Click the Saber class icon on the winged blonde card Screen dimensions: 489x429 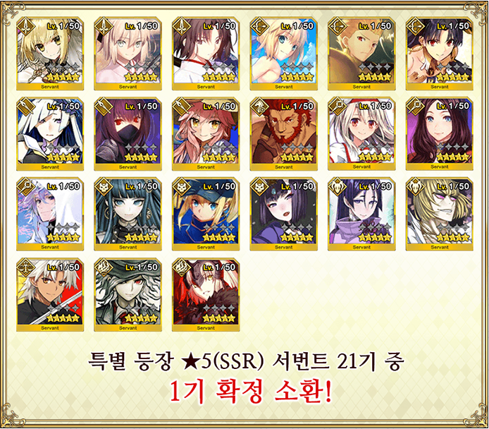(x=26, y=25)
